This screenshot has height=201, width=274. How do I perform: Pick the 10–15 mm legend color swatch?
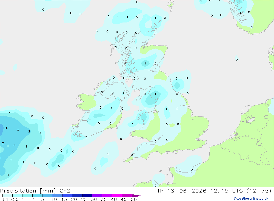click(57, 196)
